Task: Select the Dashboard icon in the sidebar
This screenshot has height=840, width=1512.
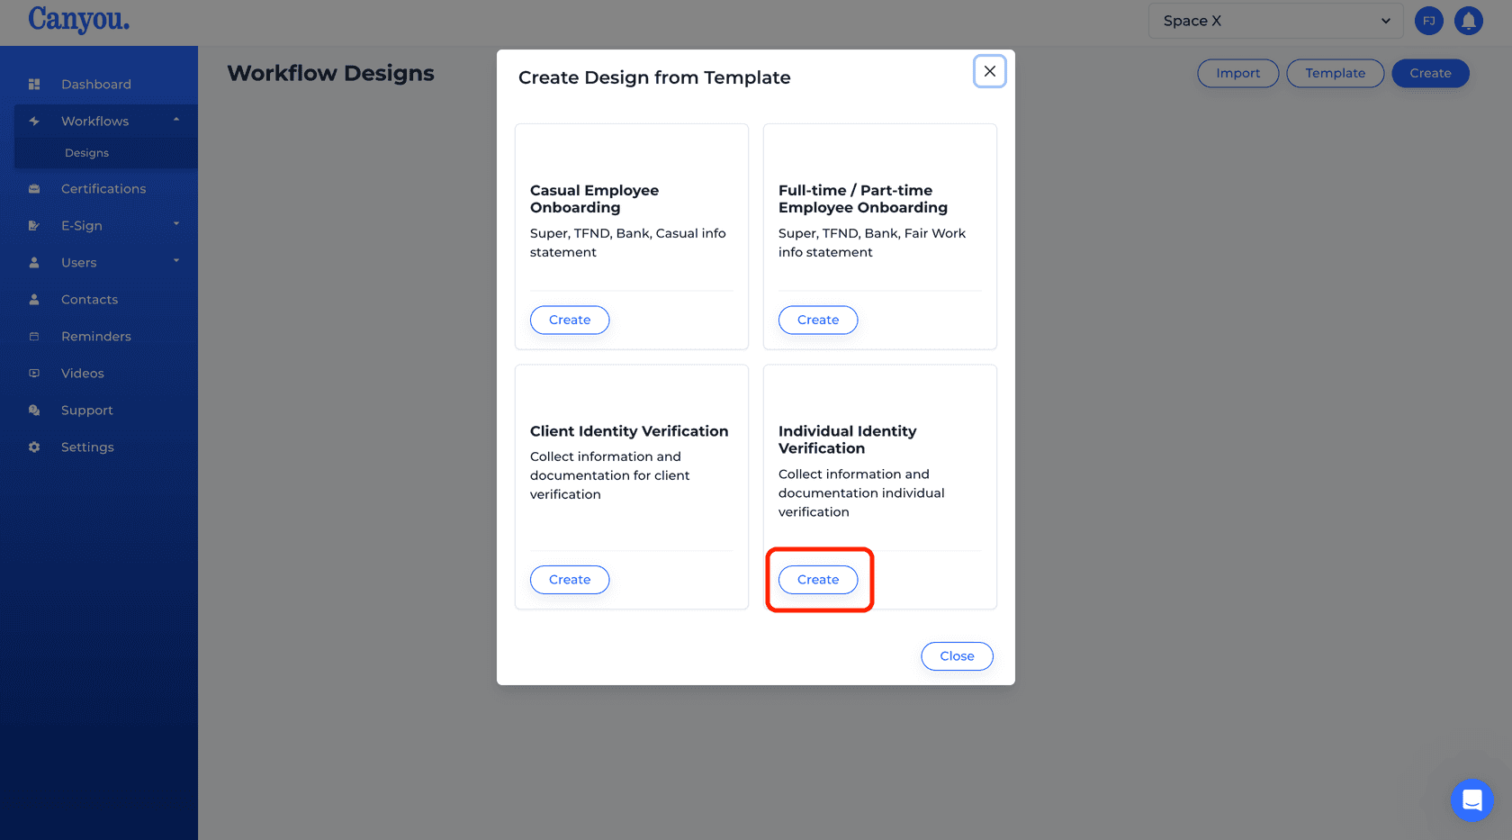Action: coord(34,84)
